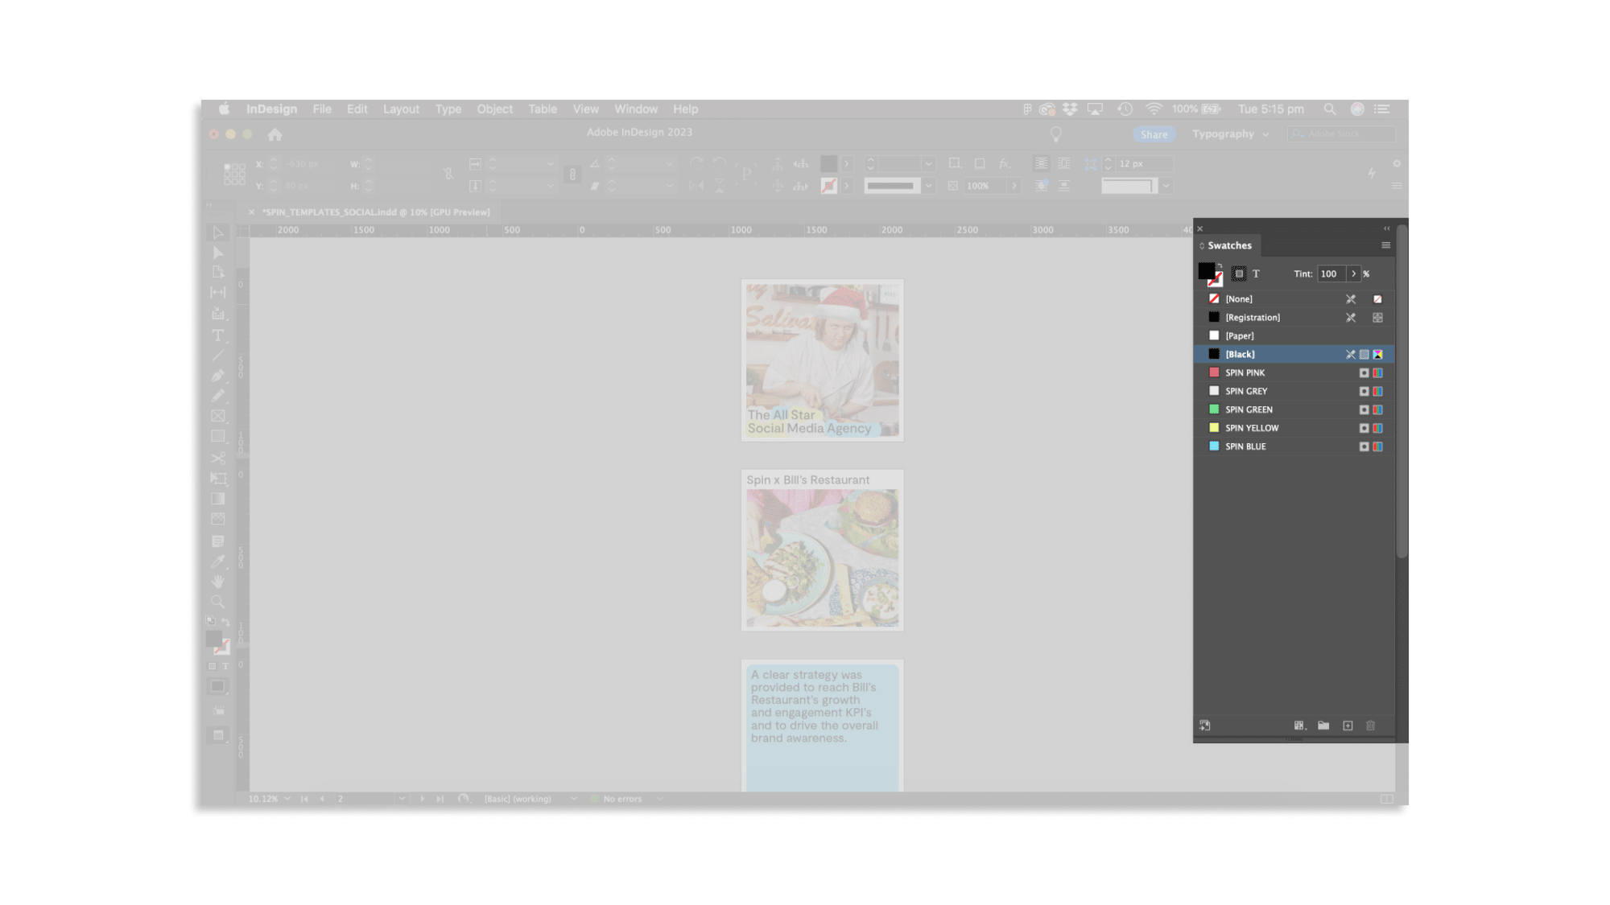
Task: Open preflight No errors dropdown
Action: [660, 799]
